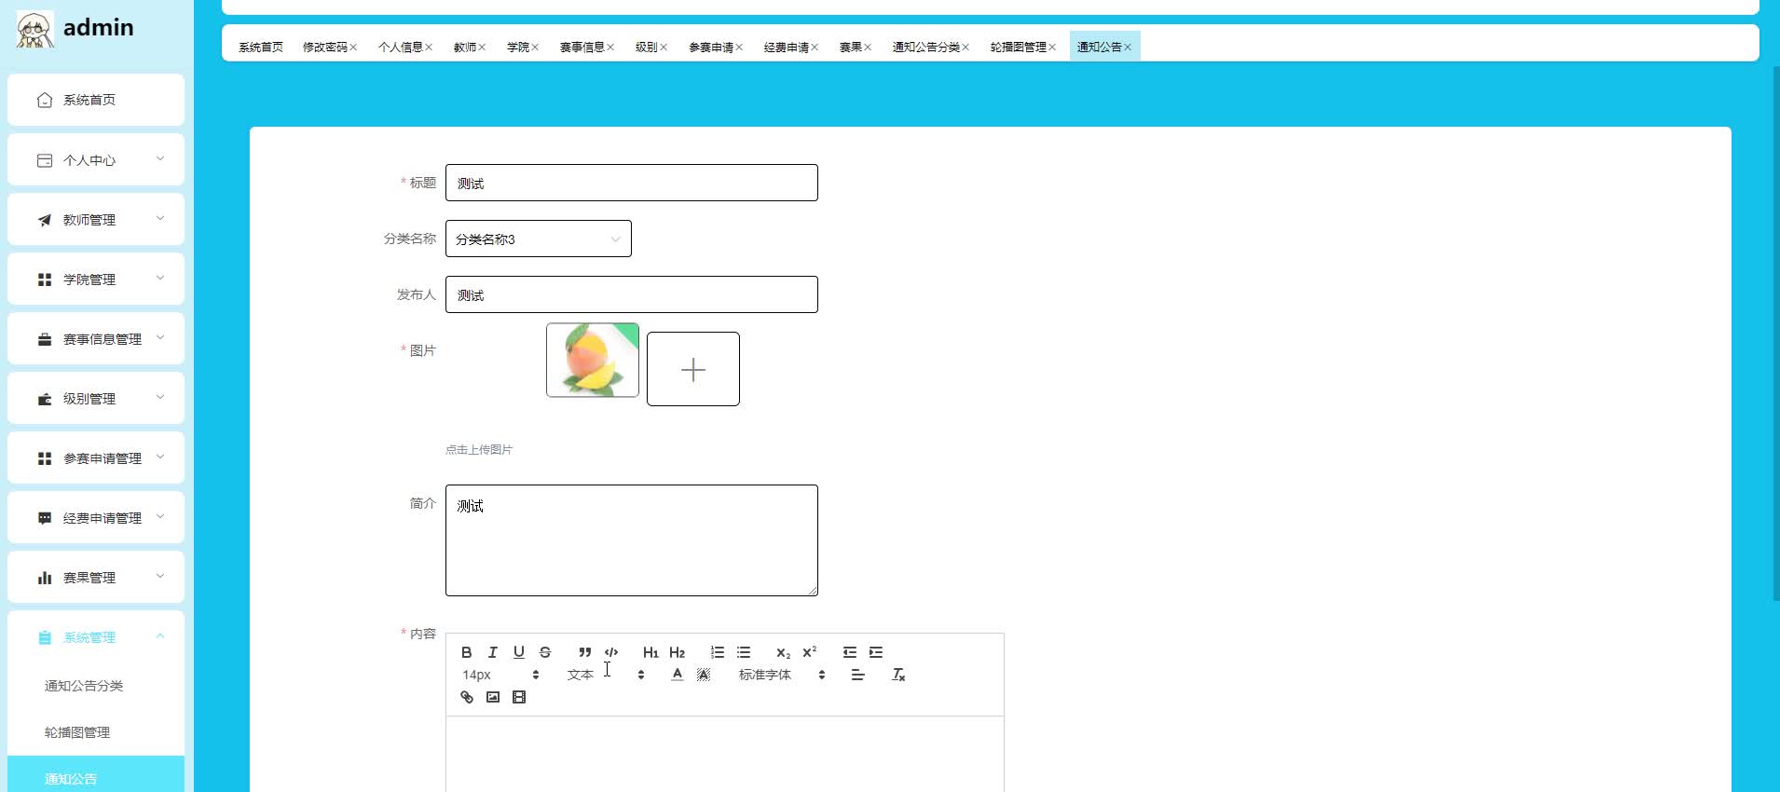
Task: Toggle italic formatting in content editor
Action: coord(493,652)
